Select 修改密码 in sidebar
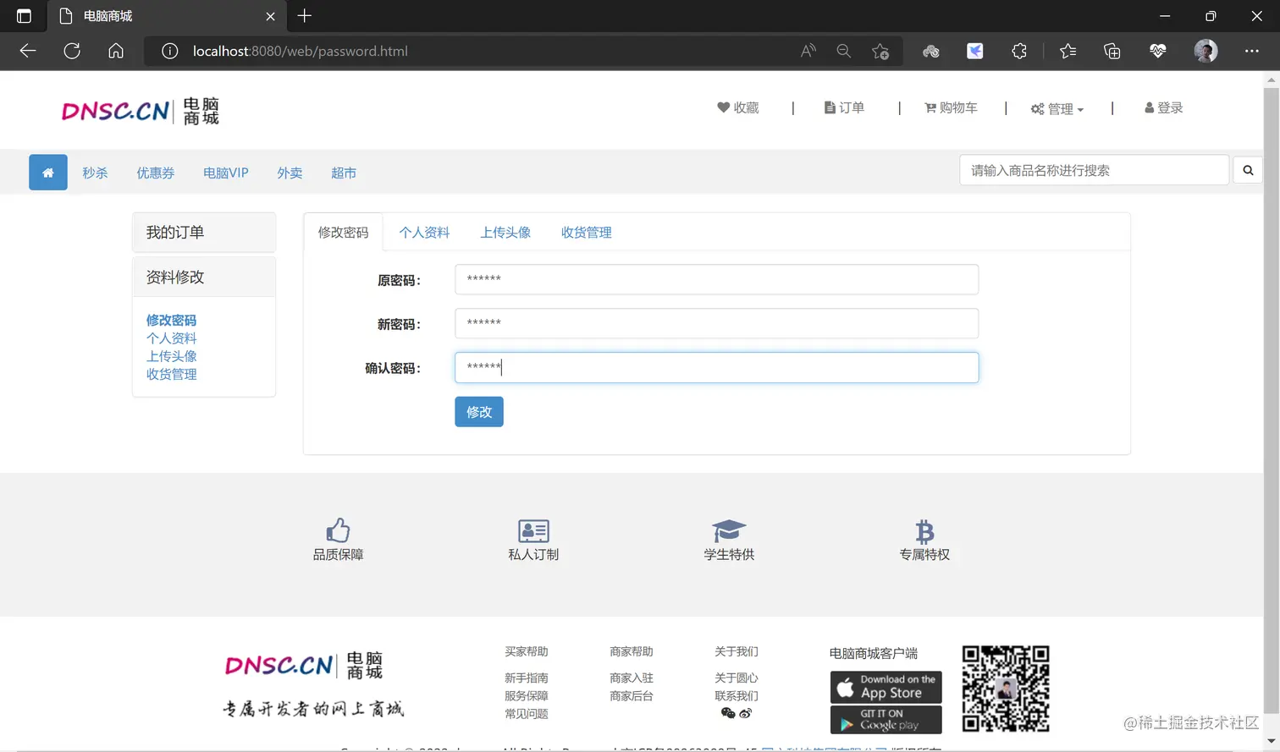 [x=171, y=321]
